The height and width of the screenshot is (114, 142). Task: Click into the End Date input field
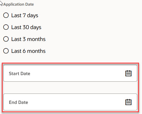click(70, 102)
